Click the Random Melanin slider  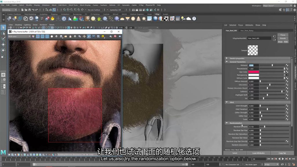point(274,127)
